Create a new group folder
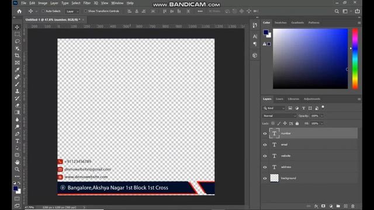 pyautogui.click(x=338, y=206)
